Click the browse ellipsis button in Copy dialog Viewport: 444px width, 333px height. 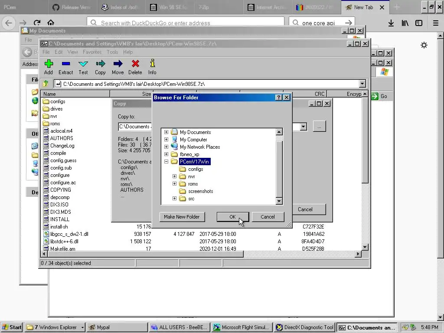coord(320,127)
